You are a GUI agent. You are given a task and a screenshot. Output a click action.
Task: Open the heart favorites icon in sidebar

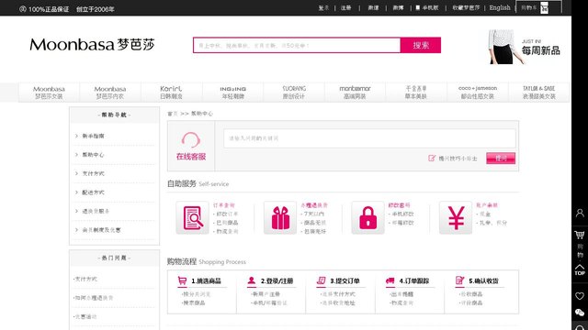tap(580, 296)
